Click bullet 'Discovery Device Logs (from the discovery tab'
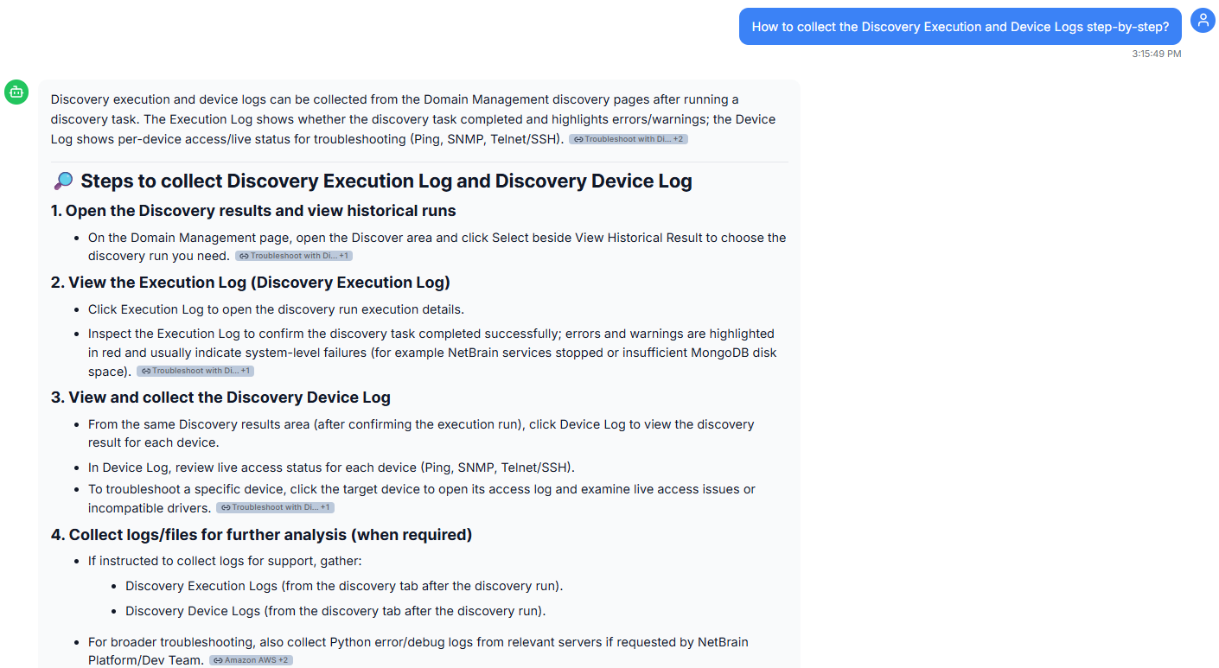The height and width of the screenshot is (668, 1219). (335, 611)
